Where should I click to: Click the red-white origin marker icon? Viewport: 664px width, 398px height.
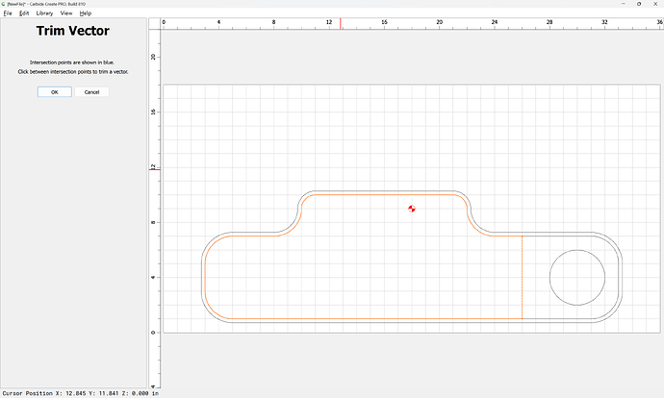(x=412, y=209)
